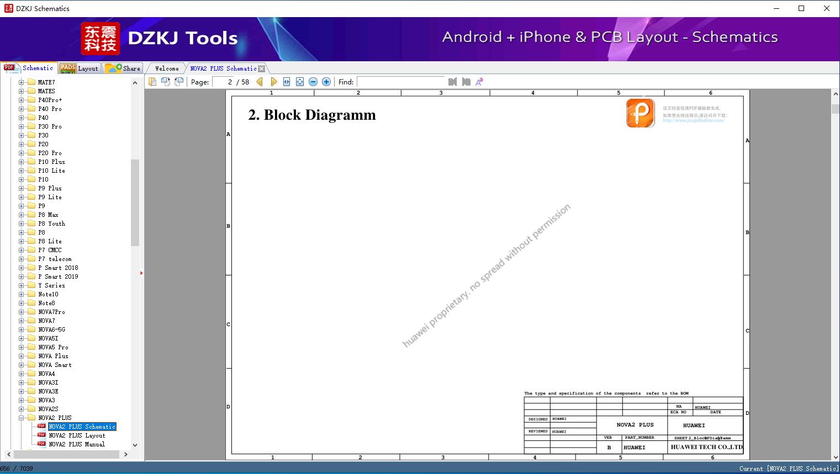Screen dimensions: 840x474
Task: Expand the P40Pro+ folder node
Action: 22,100
